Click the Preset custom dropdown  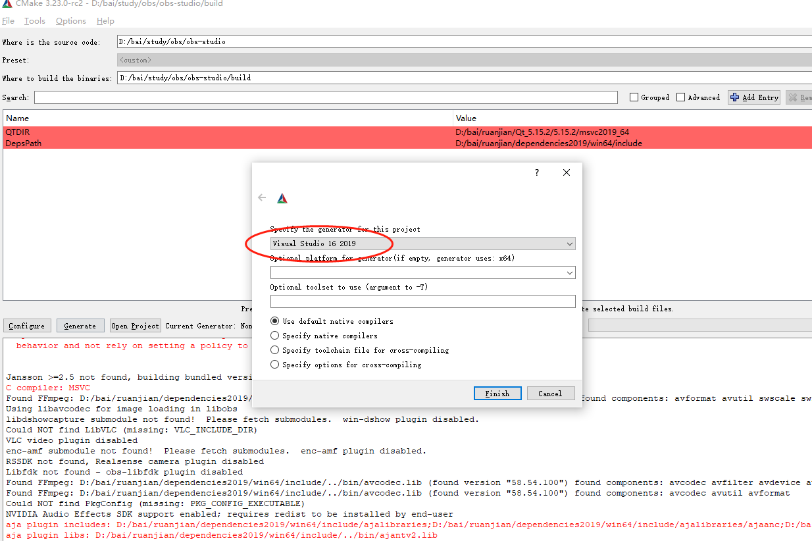click(x=464, y=60)
